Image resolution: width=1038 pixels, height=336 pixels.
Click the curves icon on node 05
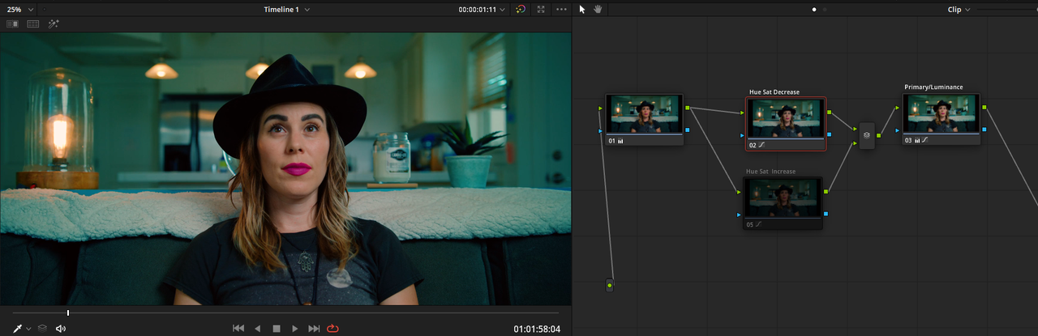tap(760, 223)
